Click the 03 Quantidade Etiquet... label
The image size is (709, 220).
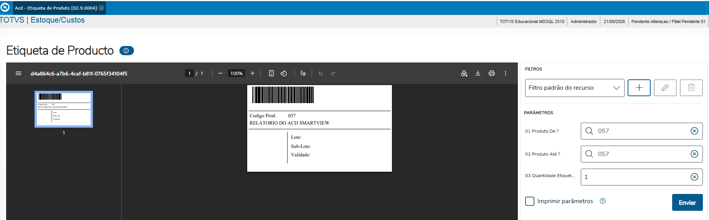[x=550, y=176]
